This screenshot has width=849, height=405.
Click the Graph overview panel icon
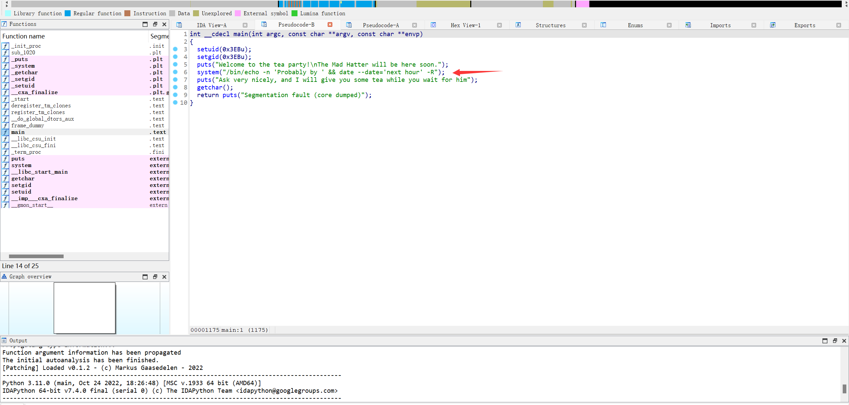(4, 276)
